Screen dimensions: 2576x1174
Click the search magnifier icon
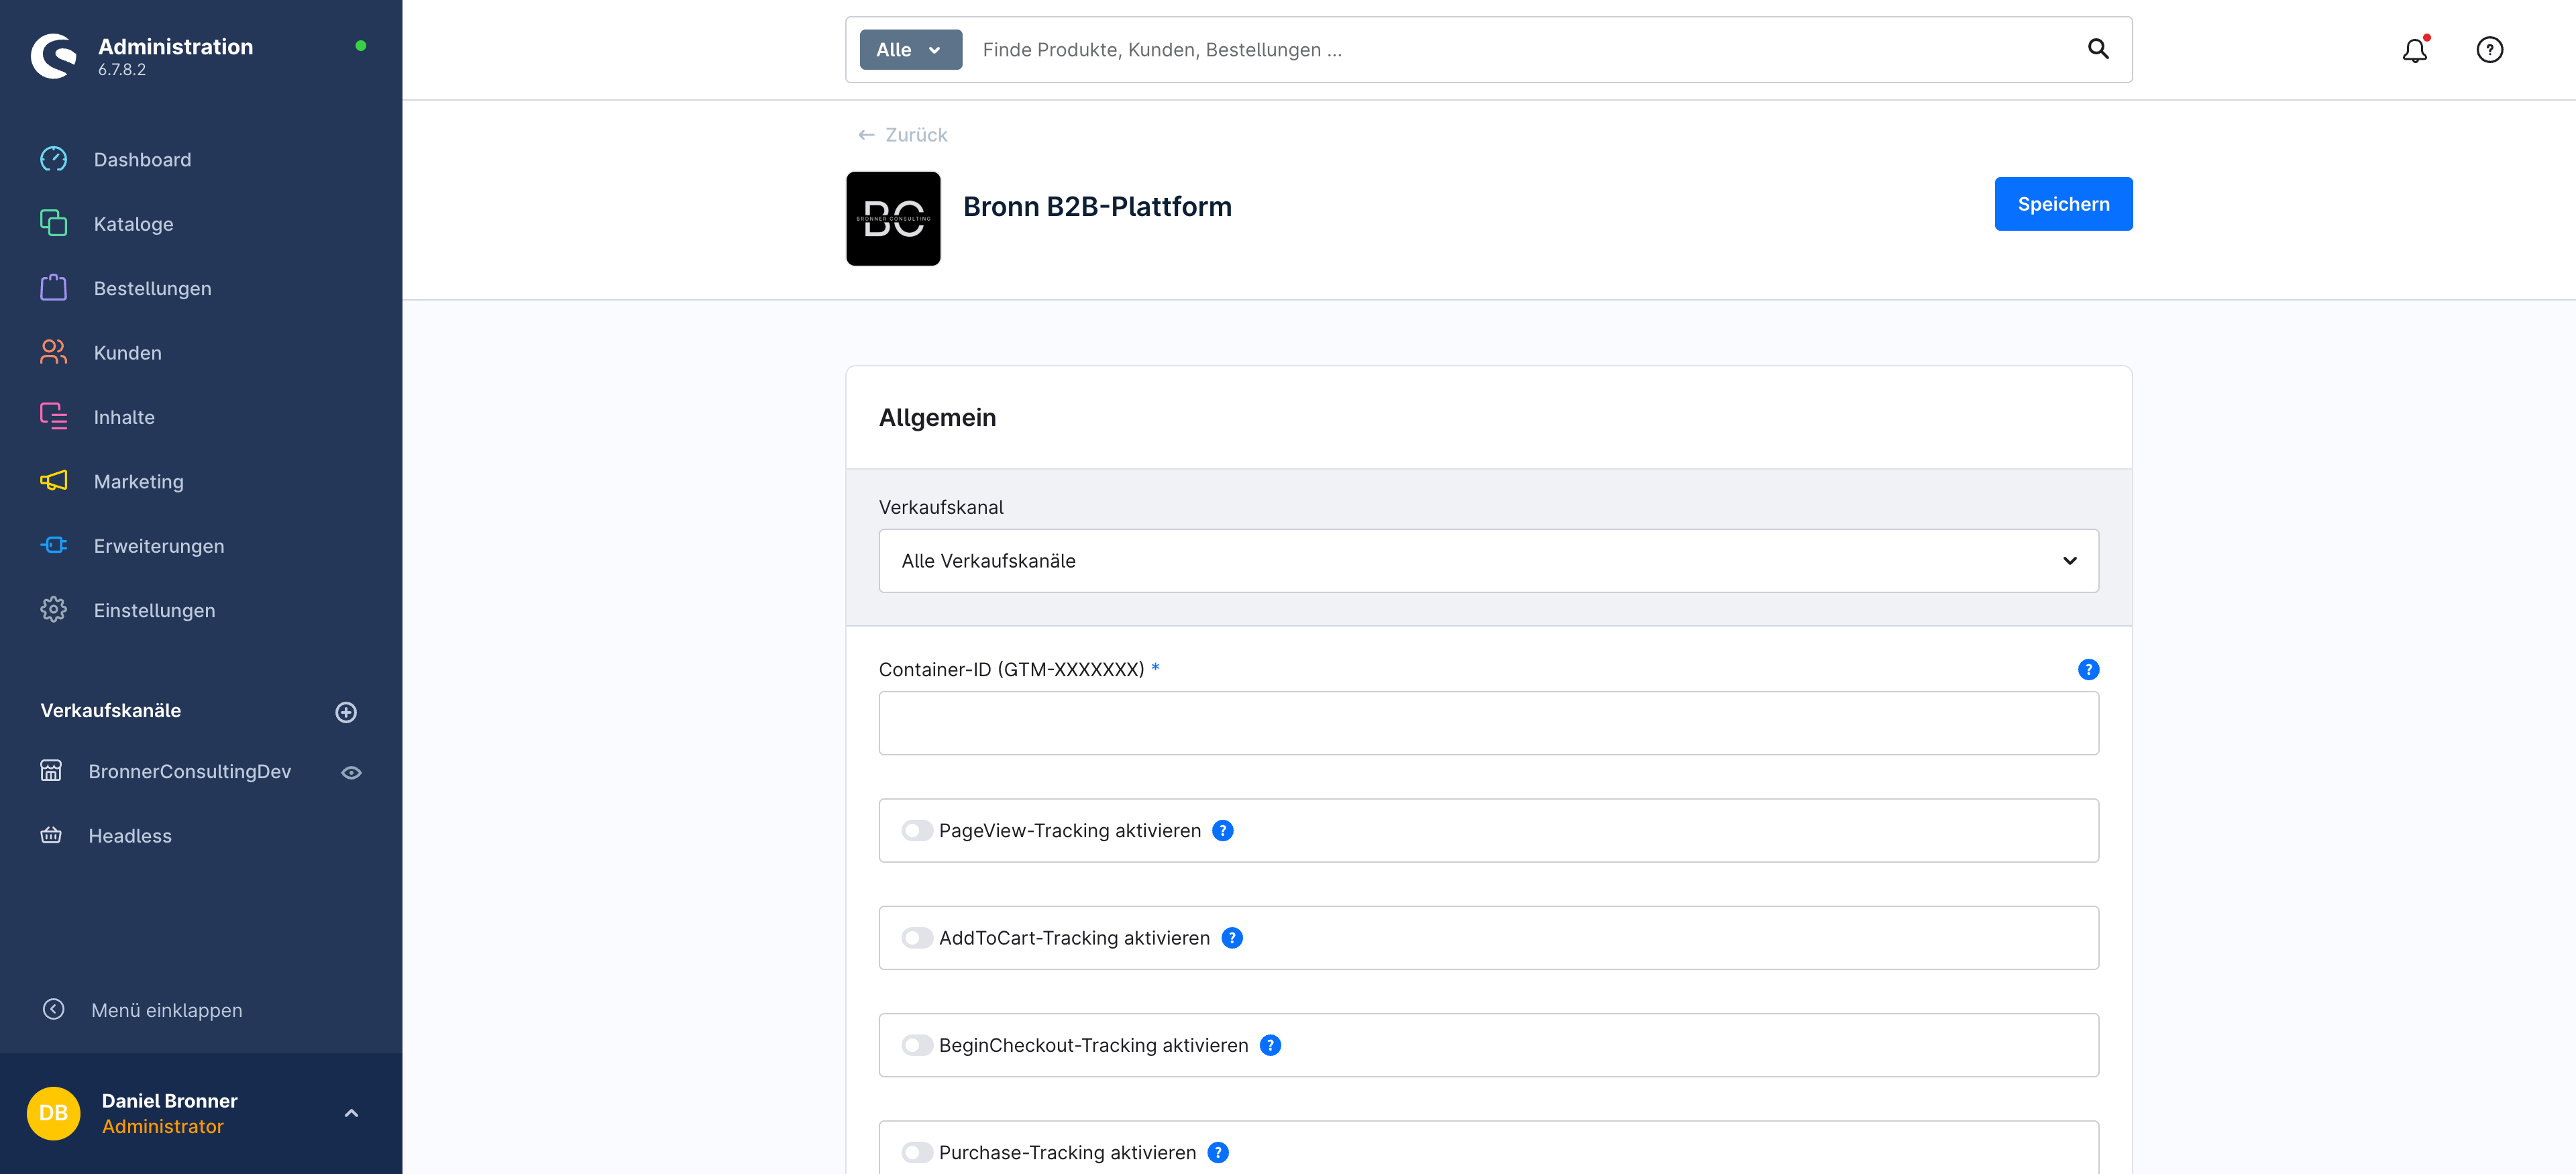tap(2098, 49)
